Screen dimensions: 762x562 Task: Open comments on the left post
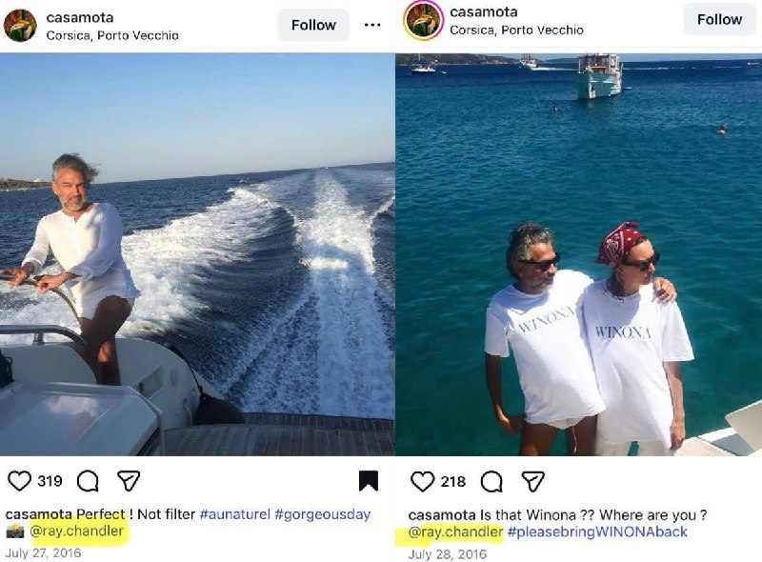click(88, 481)
